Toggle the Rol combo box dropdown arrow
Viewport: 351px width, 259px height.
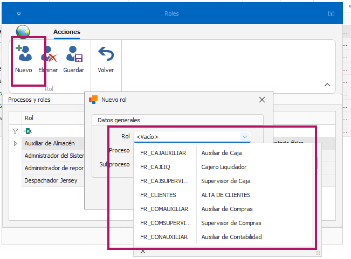tap(245, 137)
